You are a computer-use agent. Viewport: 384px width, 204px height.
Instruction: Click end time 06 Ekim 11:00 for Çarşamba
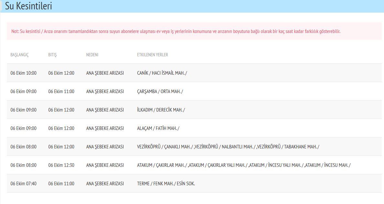[61, 91]
